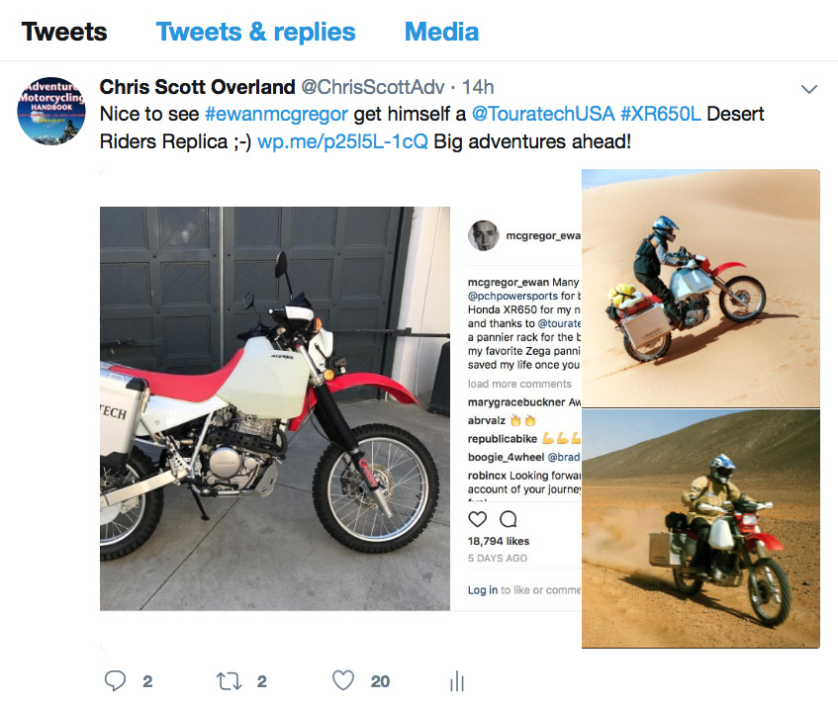This screenshot has height=704, width=838.
Task: View tweet analytics bar chart icon
Action: point(457,680)
